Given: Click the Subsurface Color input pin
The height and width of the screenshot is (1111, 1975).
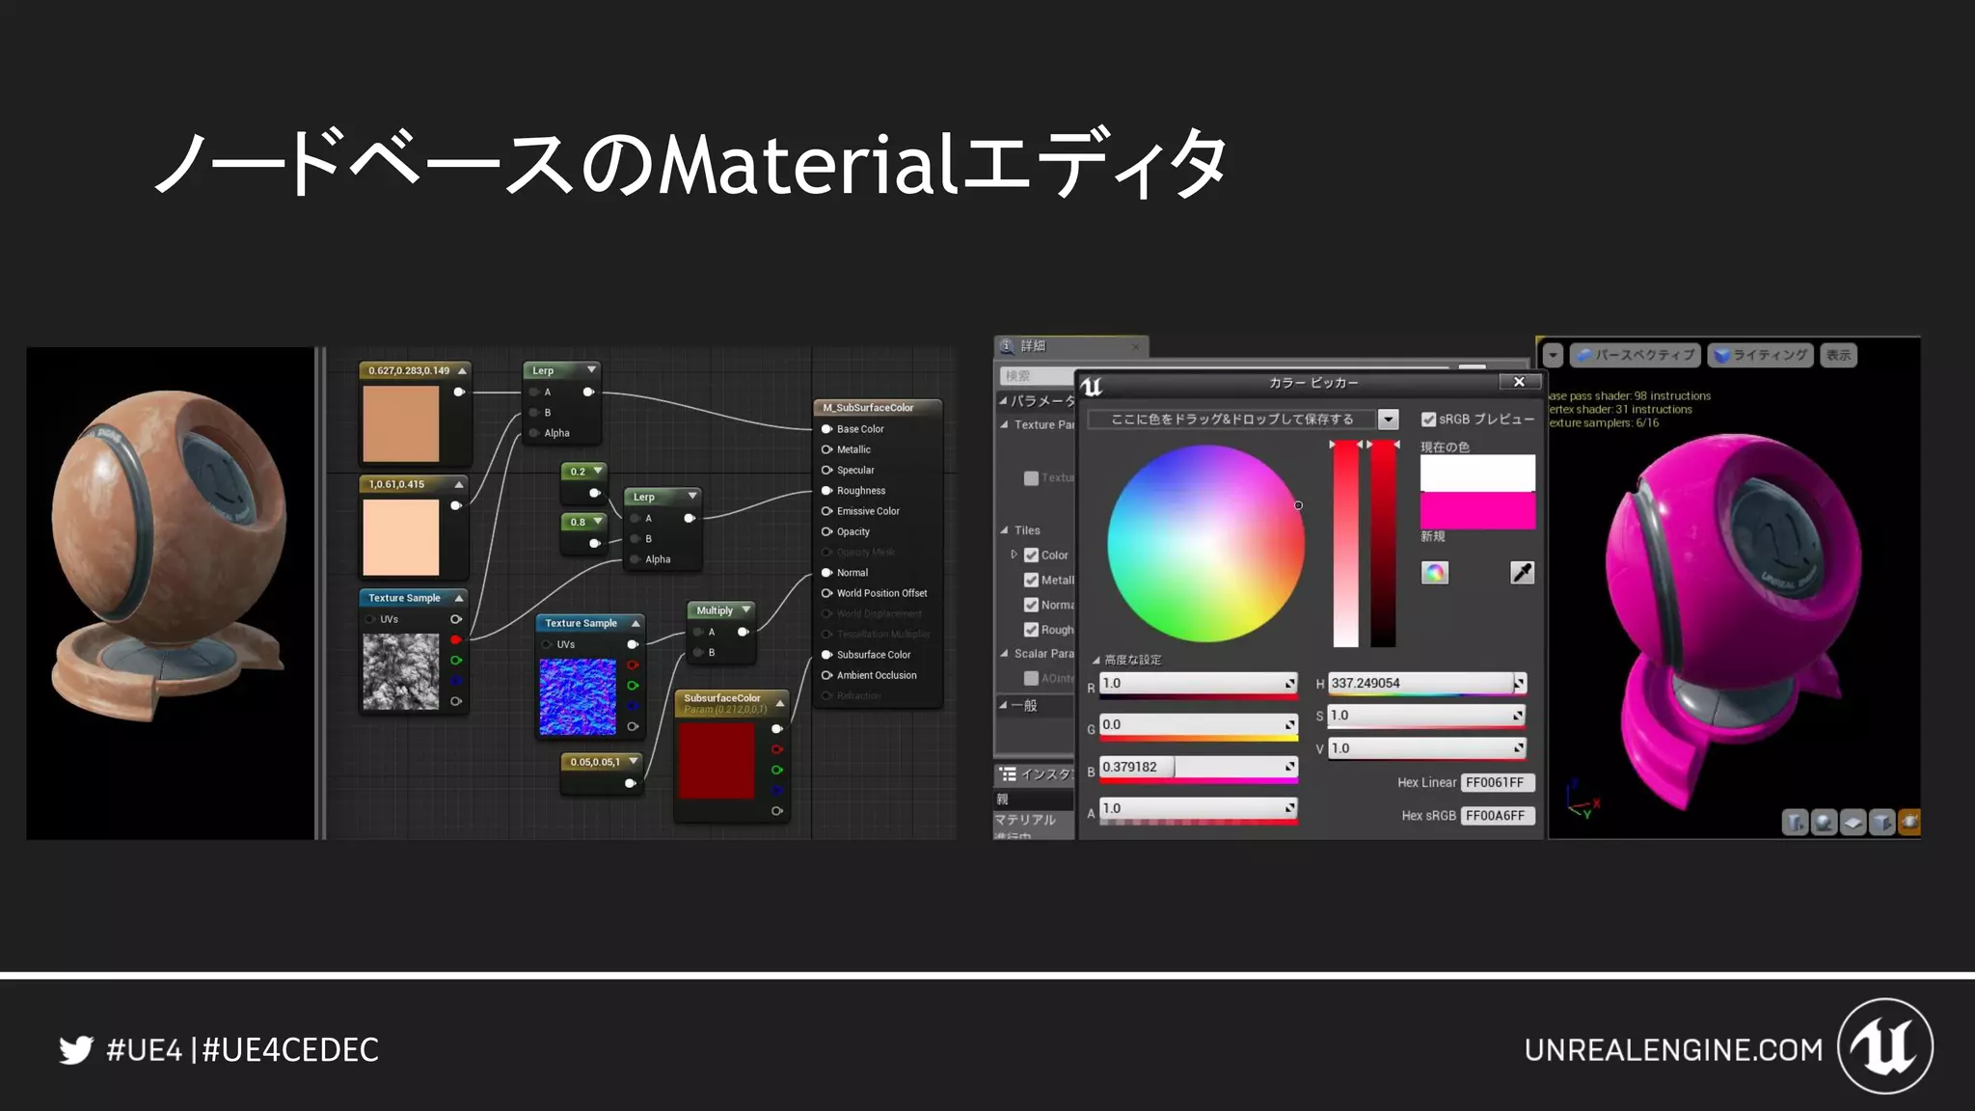Looking at the screenshot, I should tap(826, 655).
